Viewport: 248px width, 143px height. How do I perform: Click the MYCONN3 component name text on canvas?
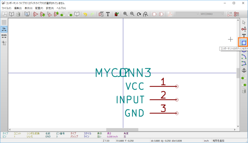[x=123, y=73]
